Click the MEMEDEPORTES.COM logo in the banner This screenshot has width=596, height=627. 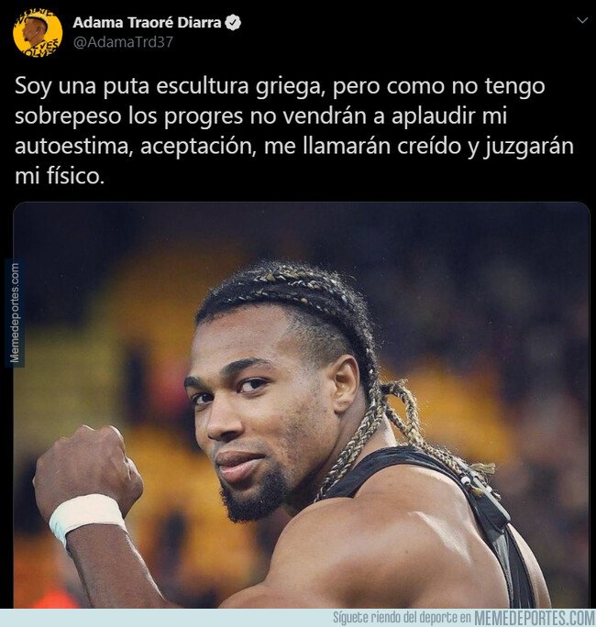coord(535,618)
